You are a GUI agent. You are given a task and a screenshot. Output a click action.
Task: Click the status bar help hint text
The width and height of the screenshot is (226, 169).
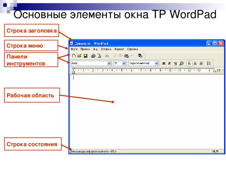point(93,151)
